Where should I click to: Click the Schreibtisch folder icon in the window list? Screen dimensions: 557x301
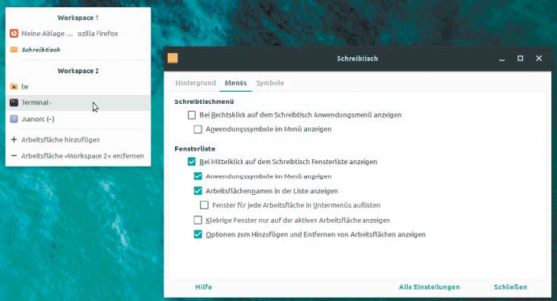pos(14,50)
